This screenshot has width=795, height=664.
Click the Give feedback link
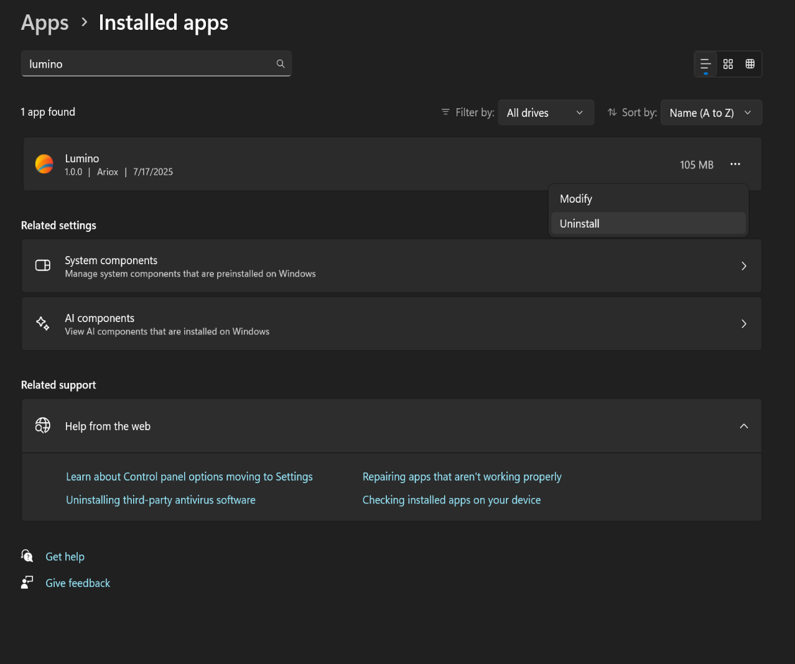pos(78,583)
